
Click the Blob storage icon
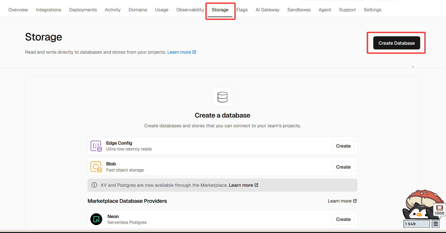coord(96,167)
